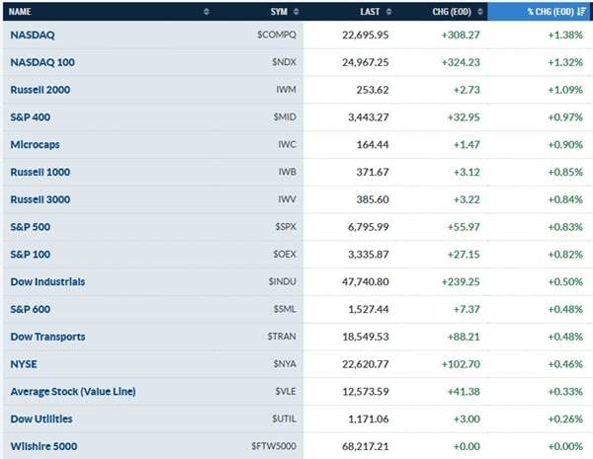
Task: Select the $FTW5000 symbol cell
Action: pyautogui.click(x=274, y=446)
